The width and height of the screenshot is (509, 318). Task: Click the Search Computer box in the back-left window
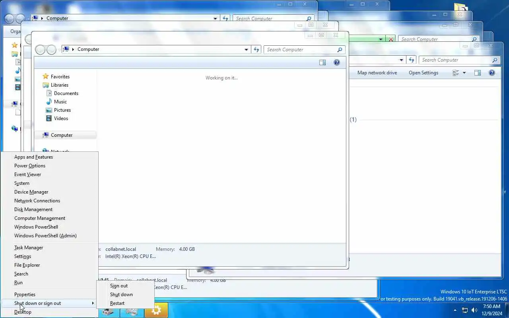(x=273, y=18)
